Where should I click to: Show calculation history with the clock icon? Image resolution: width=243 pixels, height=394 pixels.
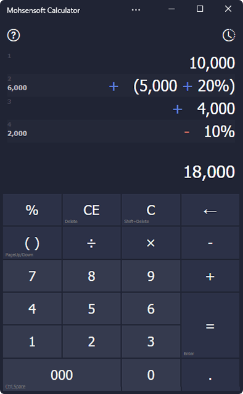point(229,35)
